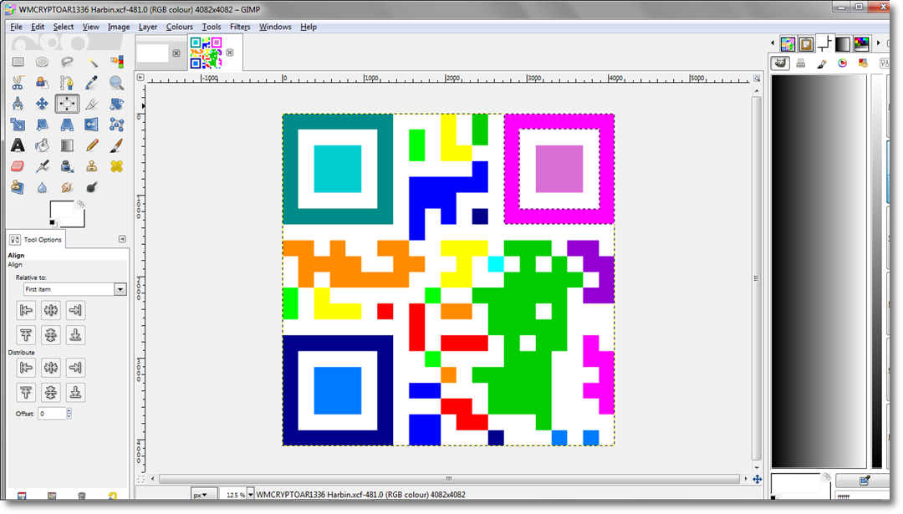Click the foreground colour swatch in the toolbox
903x514 pixels.
60,210
